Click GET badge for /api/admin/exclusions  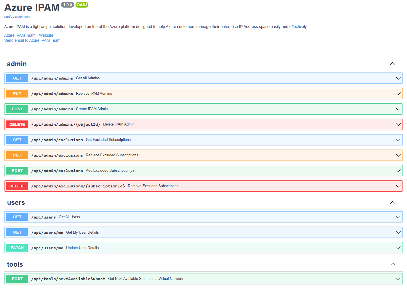tap(17, 140)
